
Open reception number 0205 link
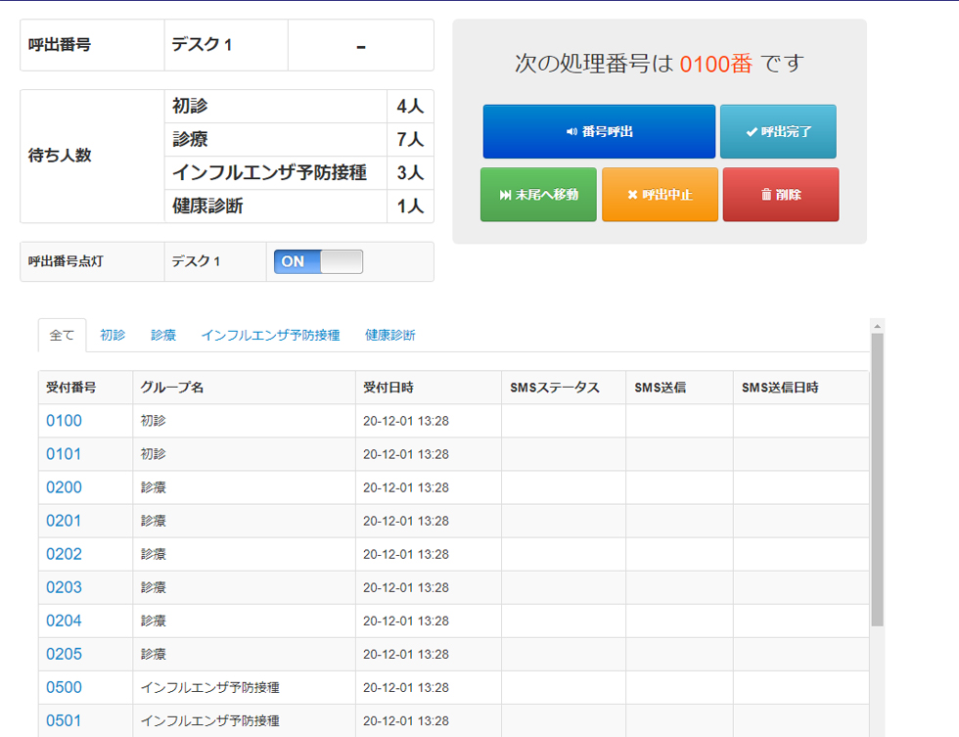point(65,654)
